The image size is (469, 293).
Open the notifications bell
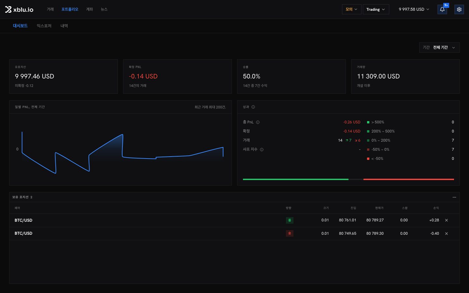(442, 9)
